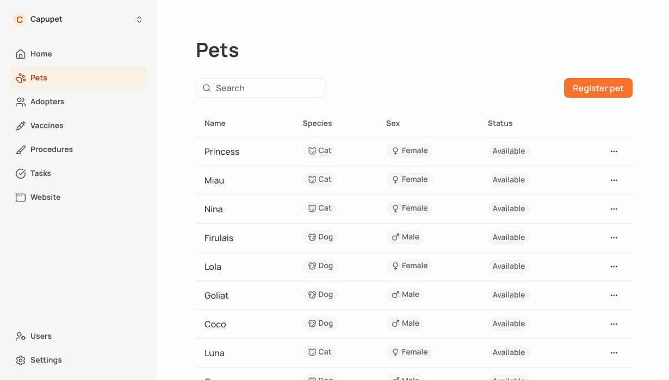Go to the Pets sidebar section
Image resolution: width=669 pixels, height=380 pixels.
click(x=39, y=78)
